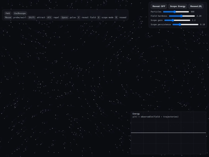Click the Space key hint
The height and width of the screenshot is (157, 209).
pos(65,17)
